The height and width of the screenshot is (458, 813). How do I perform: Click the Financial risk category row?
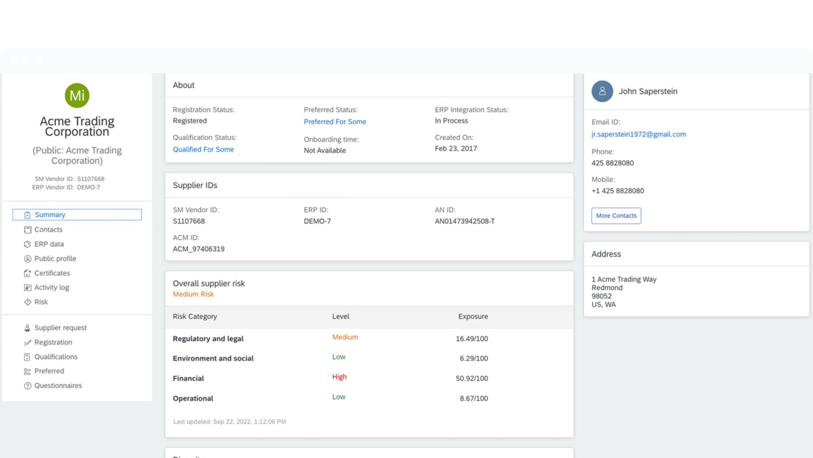tap(188, 378)
